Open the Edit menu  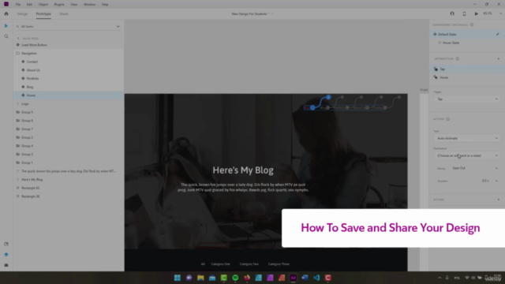pos(29,5)
